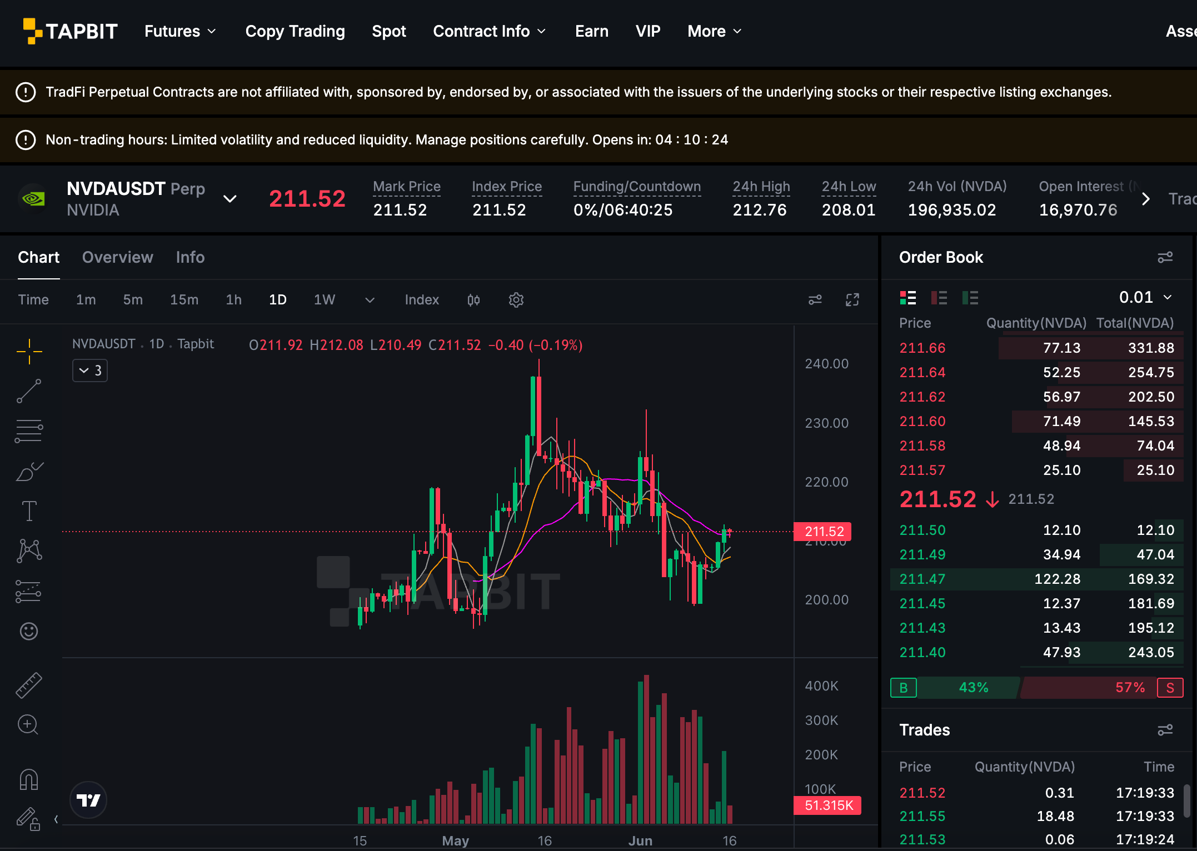Click the Mark Price label

[x=407, y=187]
